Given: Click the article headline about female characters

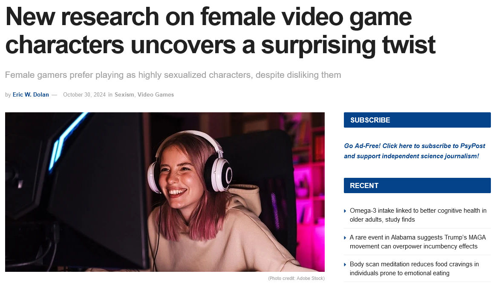Looking at the screenshot, I should point(220,31).
